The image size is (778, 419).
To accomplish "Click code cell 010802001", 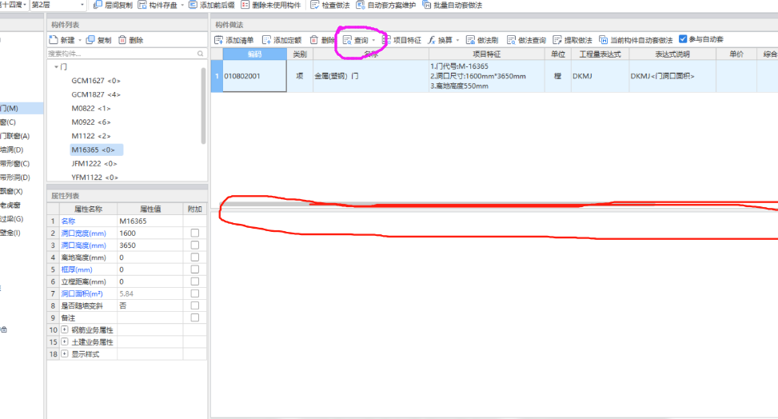I will pos(254,76).
